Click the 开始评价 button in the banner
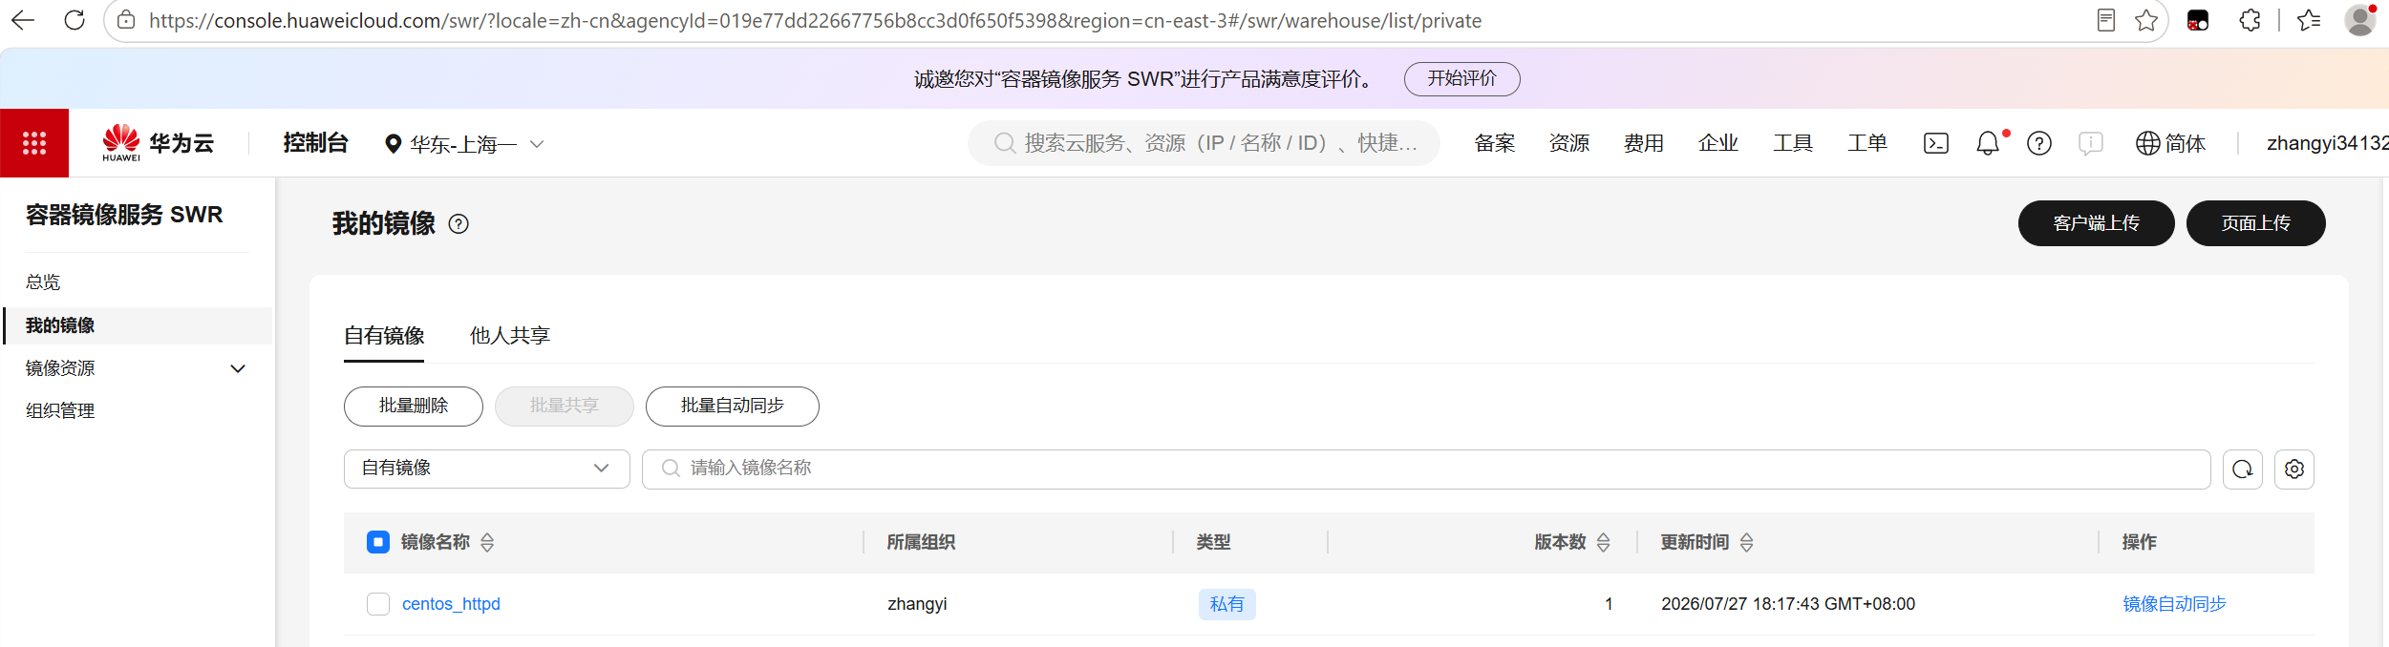2389x647 pixels. [x=1462, y=79]
